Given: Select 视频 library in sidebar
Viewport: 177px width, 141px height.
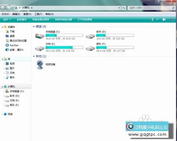Looking at the screenshot, I should (x=10, y=64).
